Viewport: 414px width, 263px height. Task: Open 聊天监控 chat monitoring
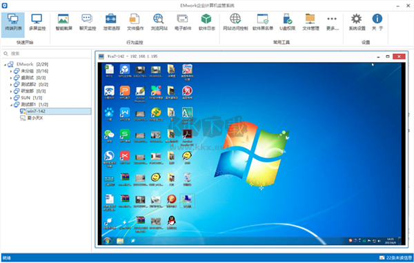pos(88,22)
